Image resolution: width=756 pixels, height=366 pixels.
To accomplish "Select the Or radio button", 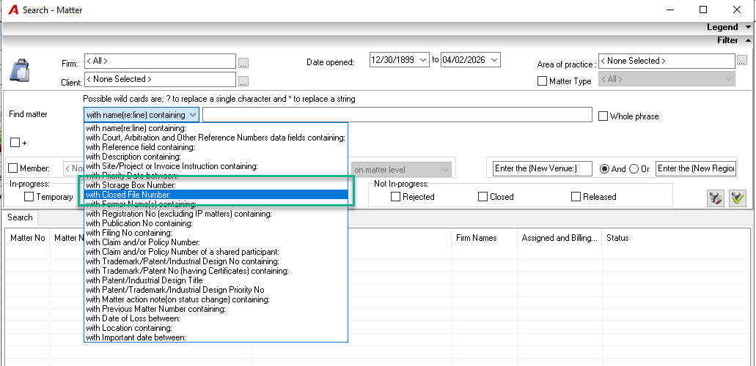I will (634, 169).
